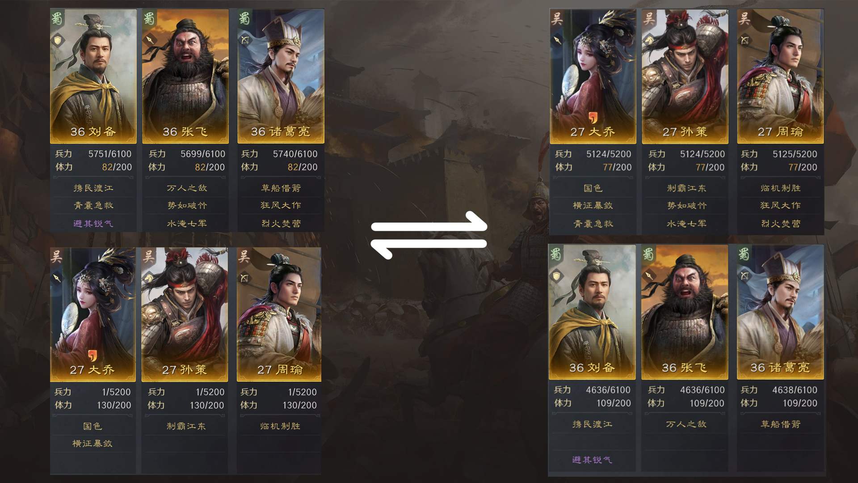The height and width of the screenshot is (483, 858).
Task: Open 草船借箭 skill under 诸葛亮 with 4638 troops
Action: pos(780,424)
